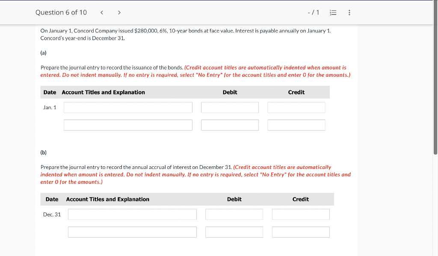
Task: Click the Dec. 31 first Debit entry box
Action: [x=234, y=214]
